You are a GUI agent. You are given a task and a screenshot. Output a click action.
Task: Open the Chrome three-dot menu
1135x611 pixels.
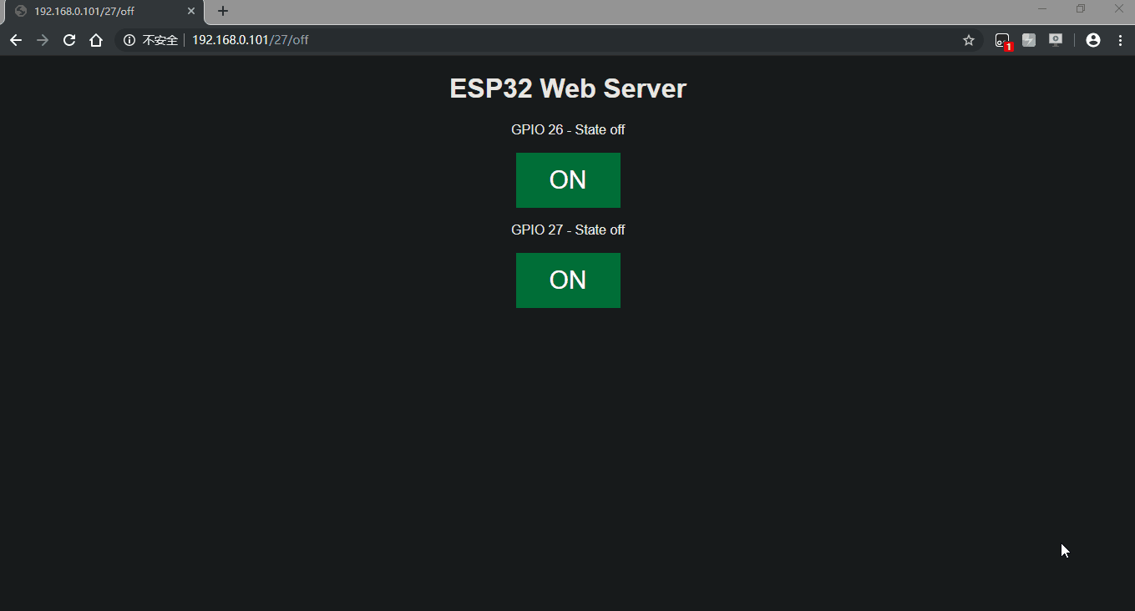click(1120, 40)
